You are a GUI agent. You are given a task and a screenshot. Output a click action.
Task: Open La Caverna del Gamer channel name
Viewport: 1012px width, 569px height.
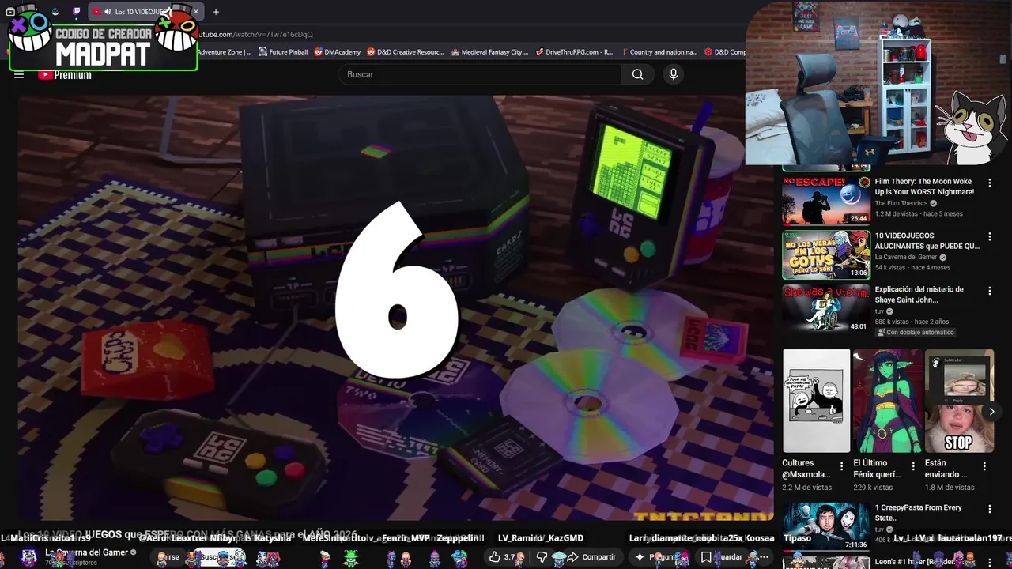tap(87, 552)
